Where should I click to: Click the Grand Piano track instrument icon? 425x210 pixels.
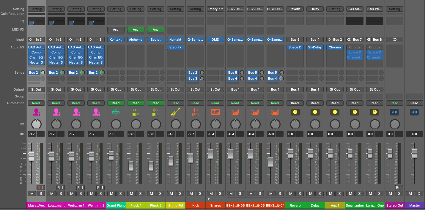click(x=116, y=112)
